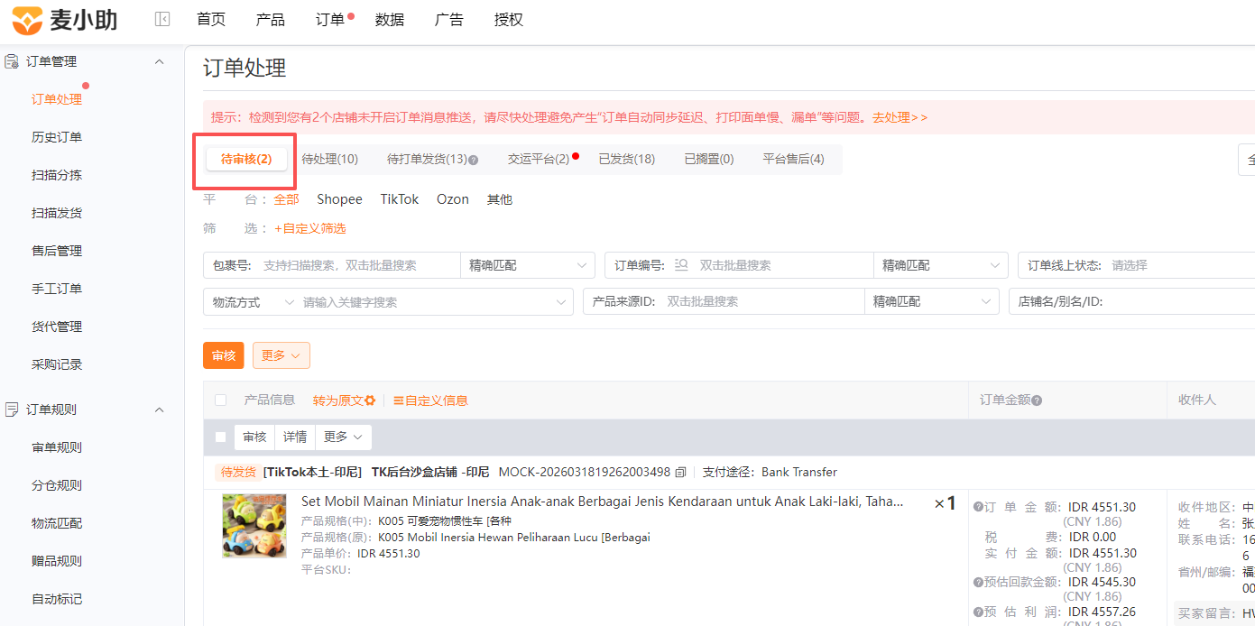Click the 麦小助 logo icon
The height and width of the screenshot is (626, 1255).
click(x=27, y=19)
